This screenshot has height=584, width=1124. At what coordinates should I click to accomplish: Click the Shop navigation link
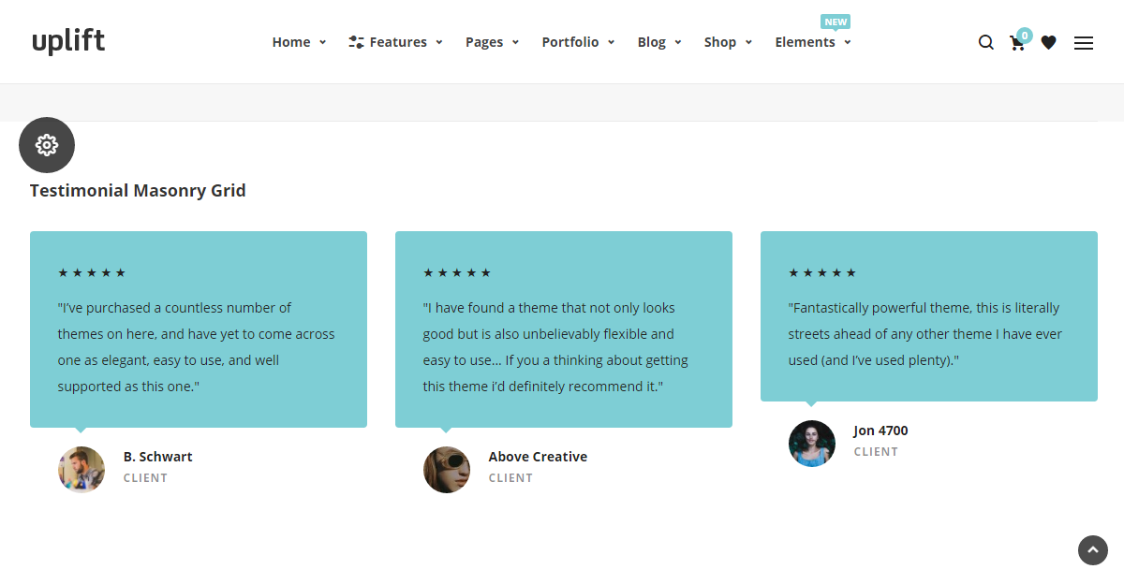click(720, 41)
